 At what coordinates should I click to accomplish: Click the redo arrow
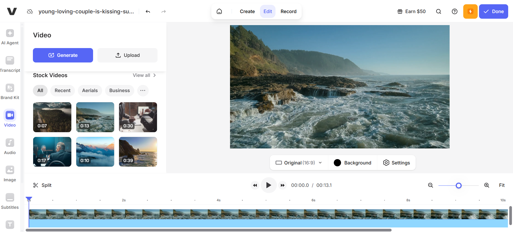164,11
